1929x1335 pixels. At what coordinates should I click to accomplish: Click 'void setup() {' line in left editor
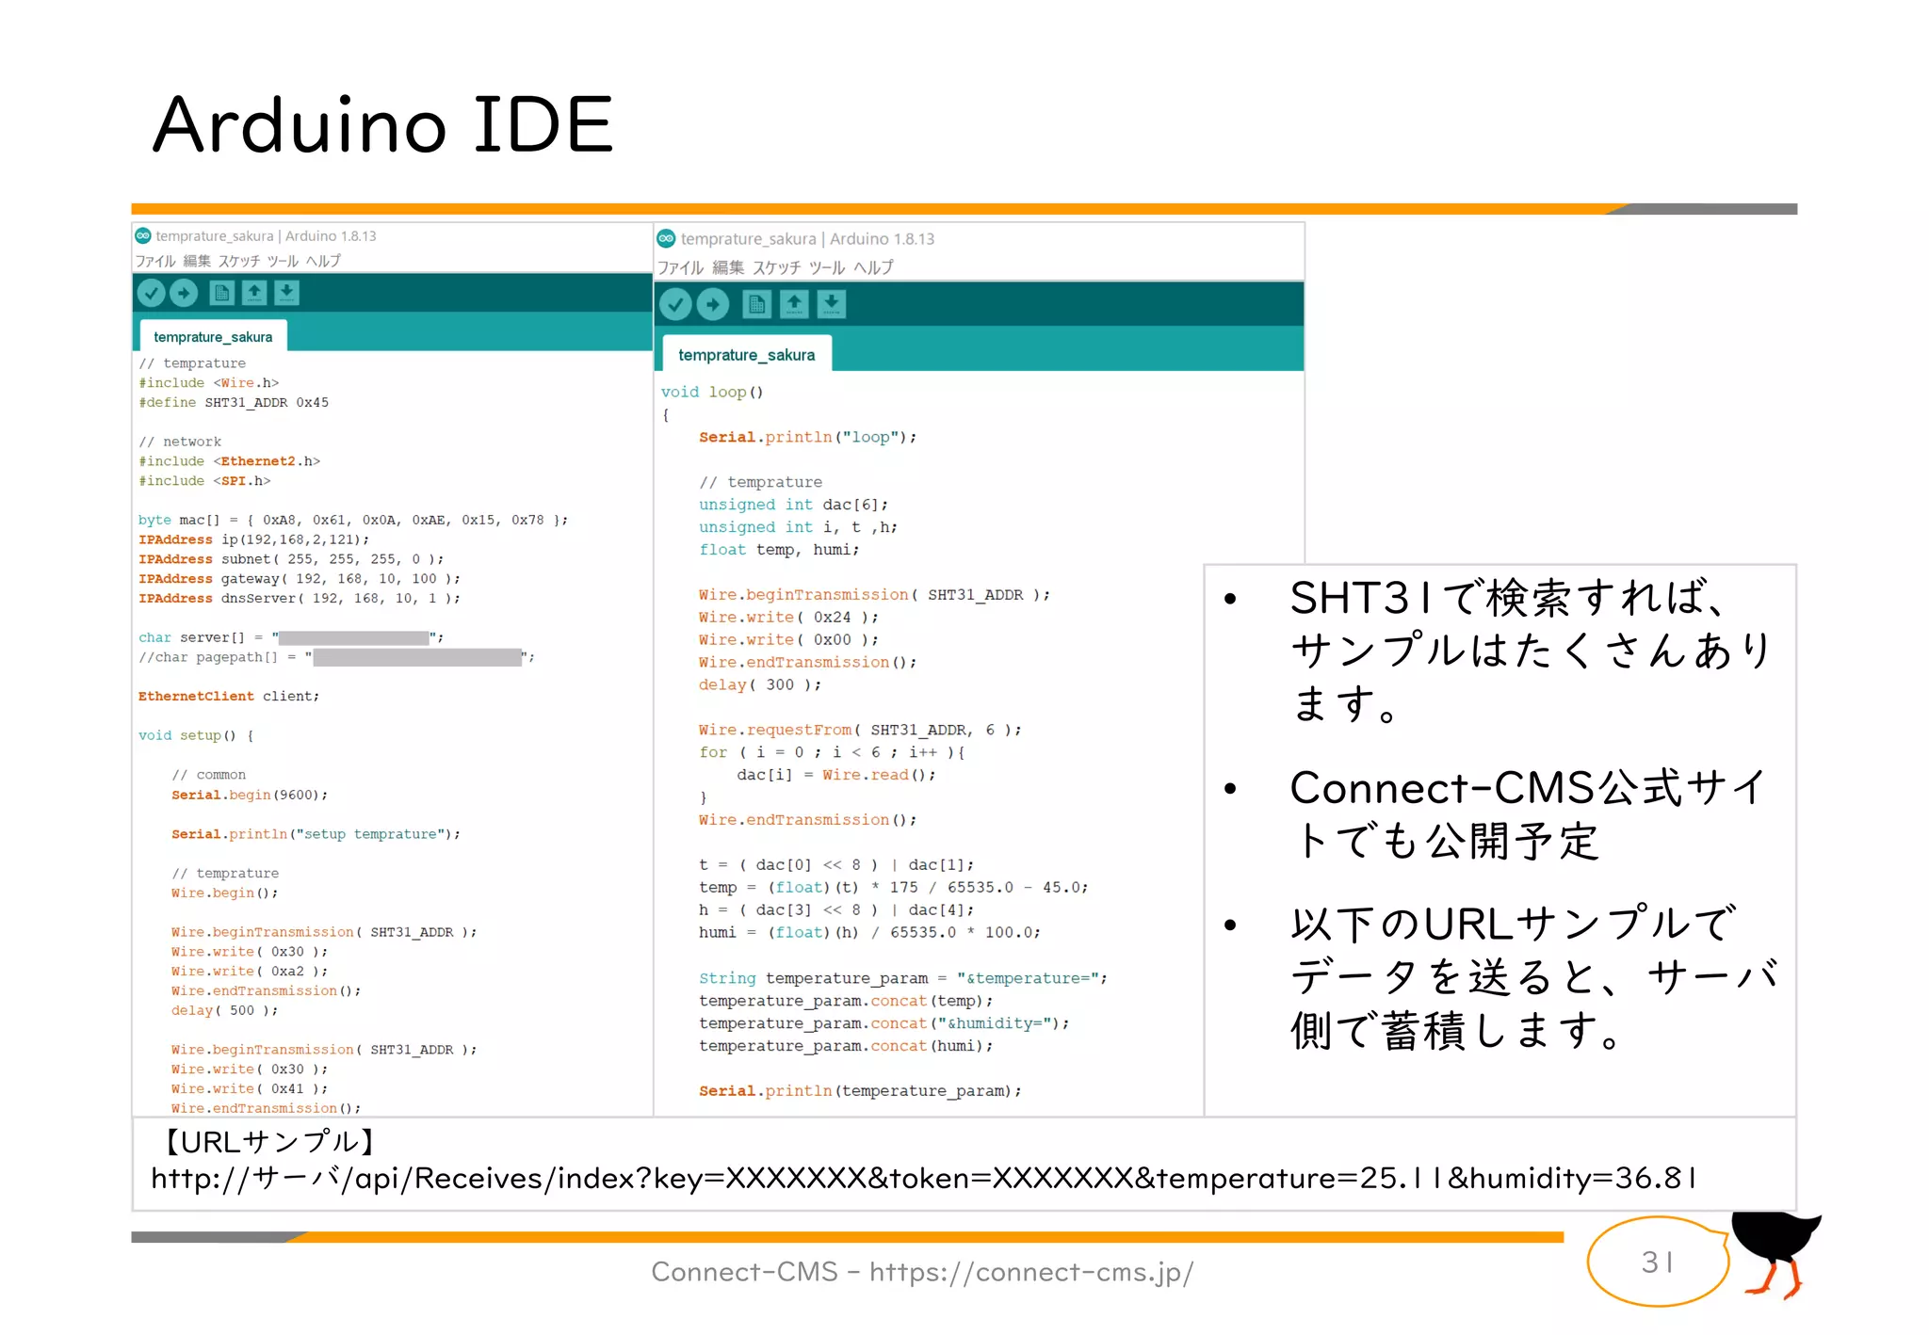[196, 735]
